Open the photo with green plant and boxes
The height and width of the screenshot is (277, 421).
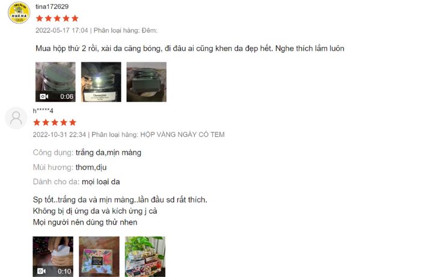pos(145,257)
